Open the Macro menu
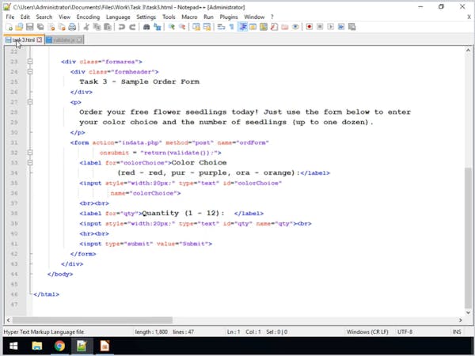Screen dimensions: 475x356 [190, 17]
